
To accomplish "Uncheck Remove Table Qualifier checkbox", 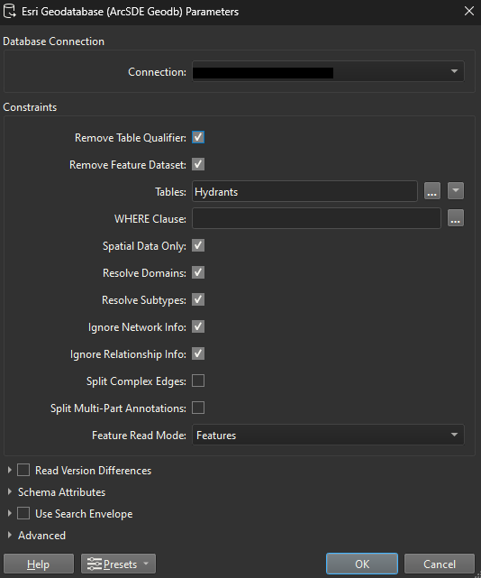I will click(x=198, y=137).
